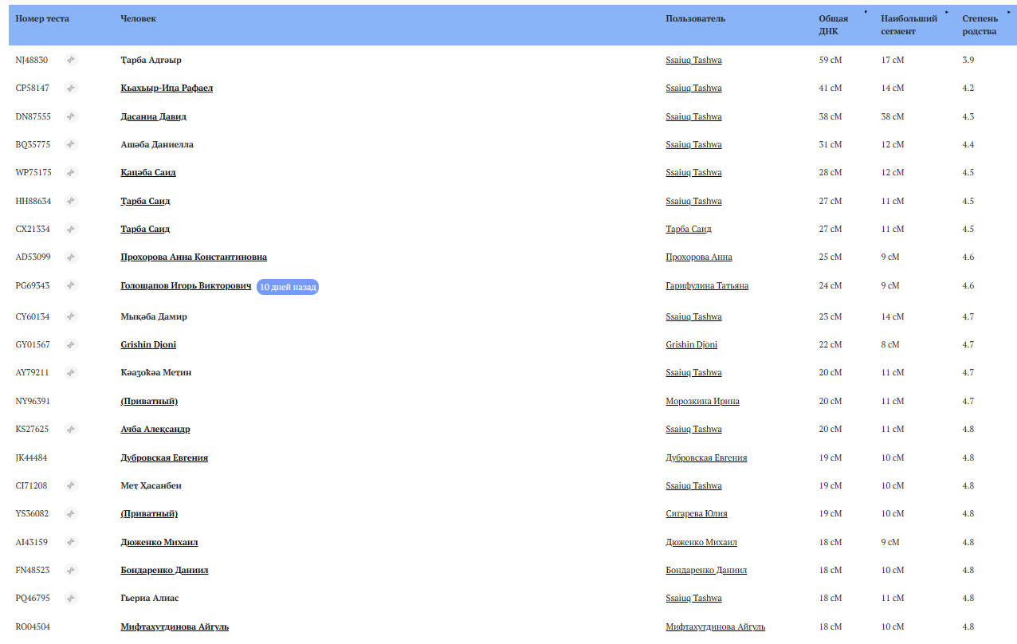Screen dimensions: 1017x644
Task: Pin the match with test number PG69343
Action: [71, 285]
